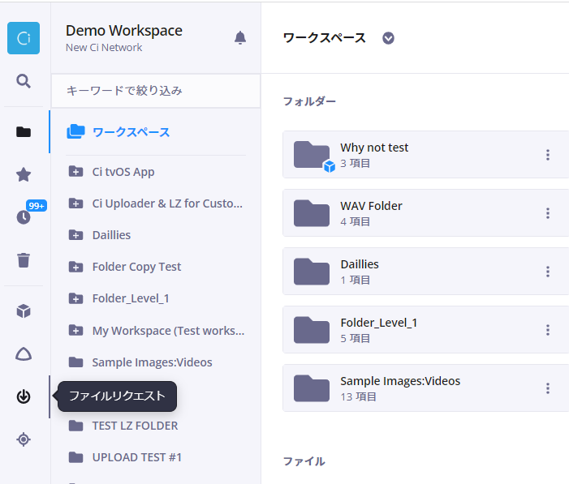Image resolution: width=569 pixels, height=484 pixels.
Task: Open Ci Uploader & LZ for Custo... folder
Action: coord(167,203)
